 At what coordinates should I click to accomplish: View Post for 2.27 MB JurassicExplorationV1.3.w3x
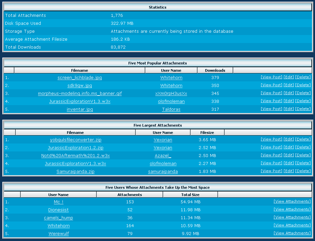271,163
